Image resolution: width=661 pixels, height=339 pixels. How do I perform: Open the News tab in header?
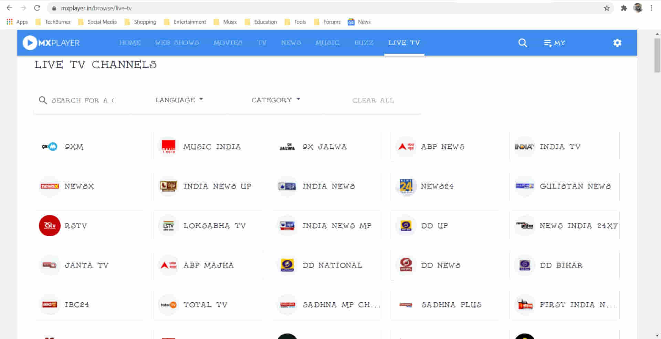coord(291,43)
